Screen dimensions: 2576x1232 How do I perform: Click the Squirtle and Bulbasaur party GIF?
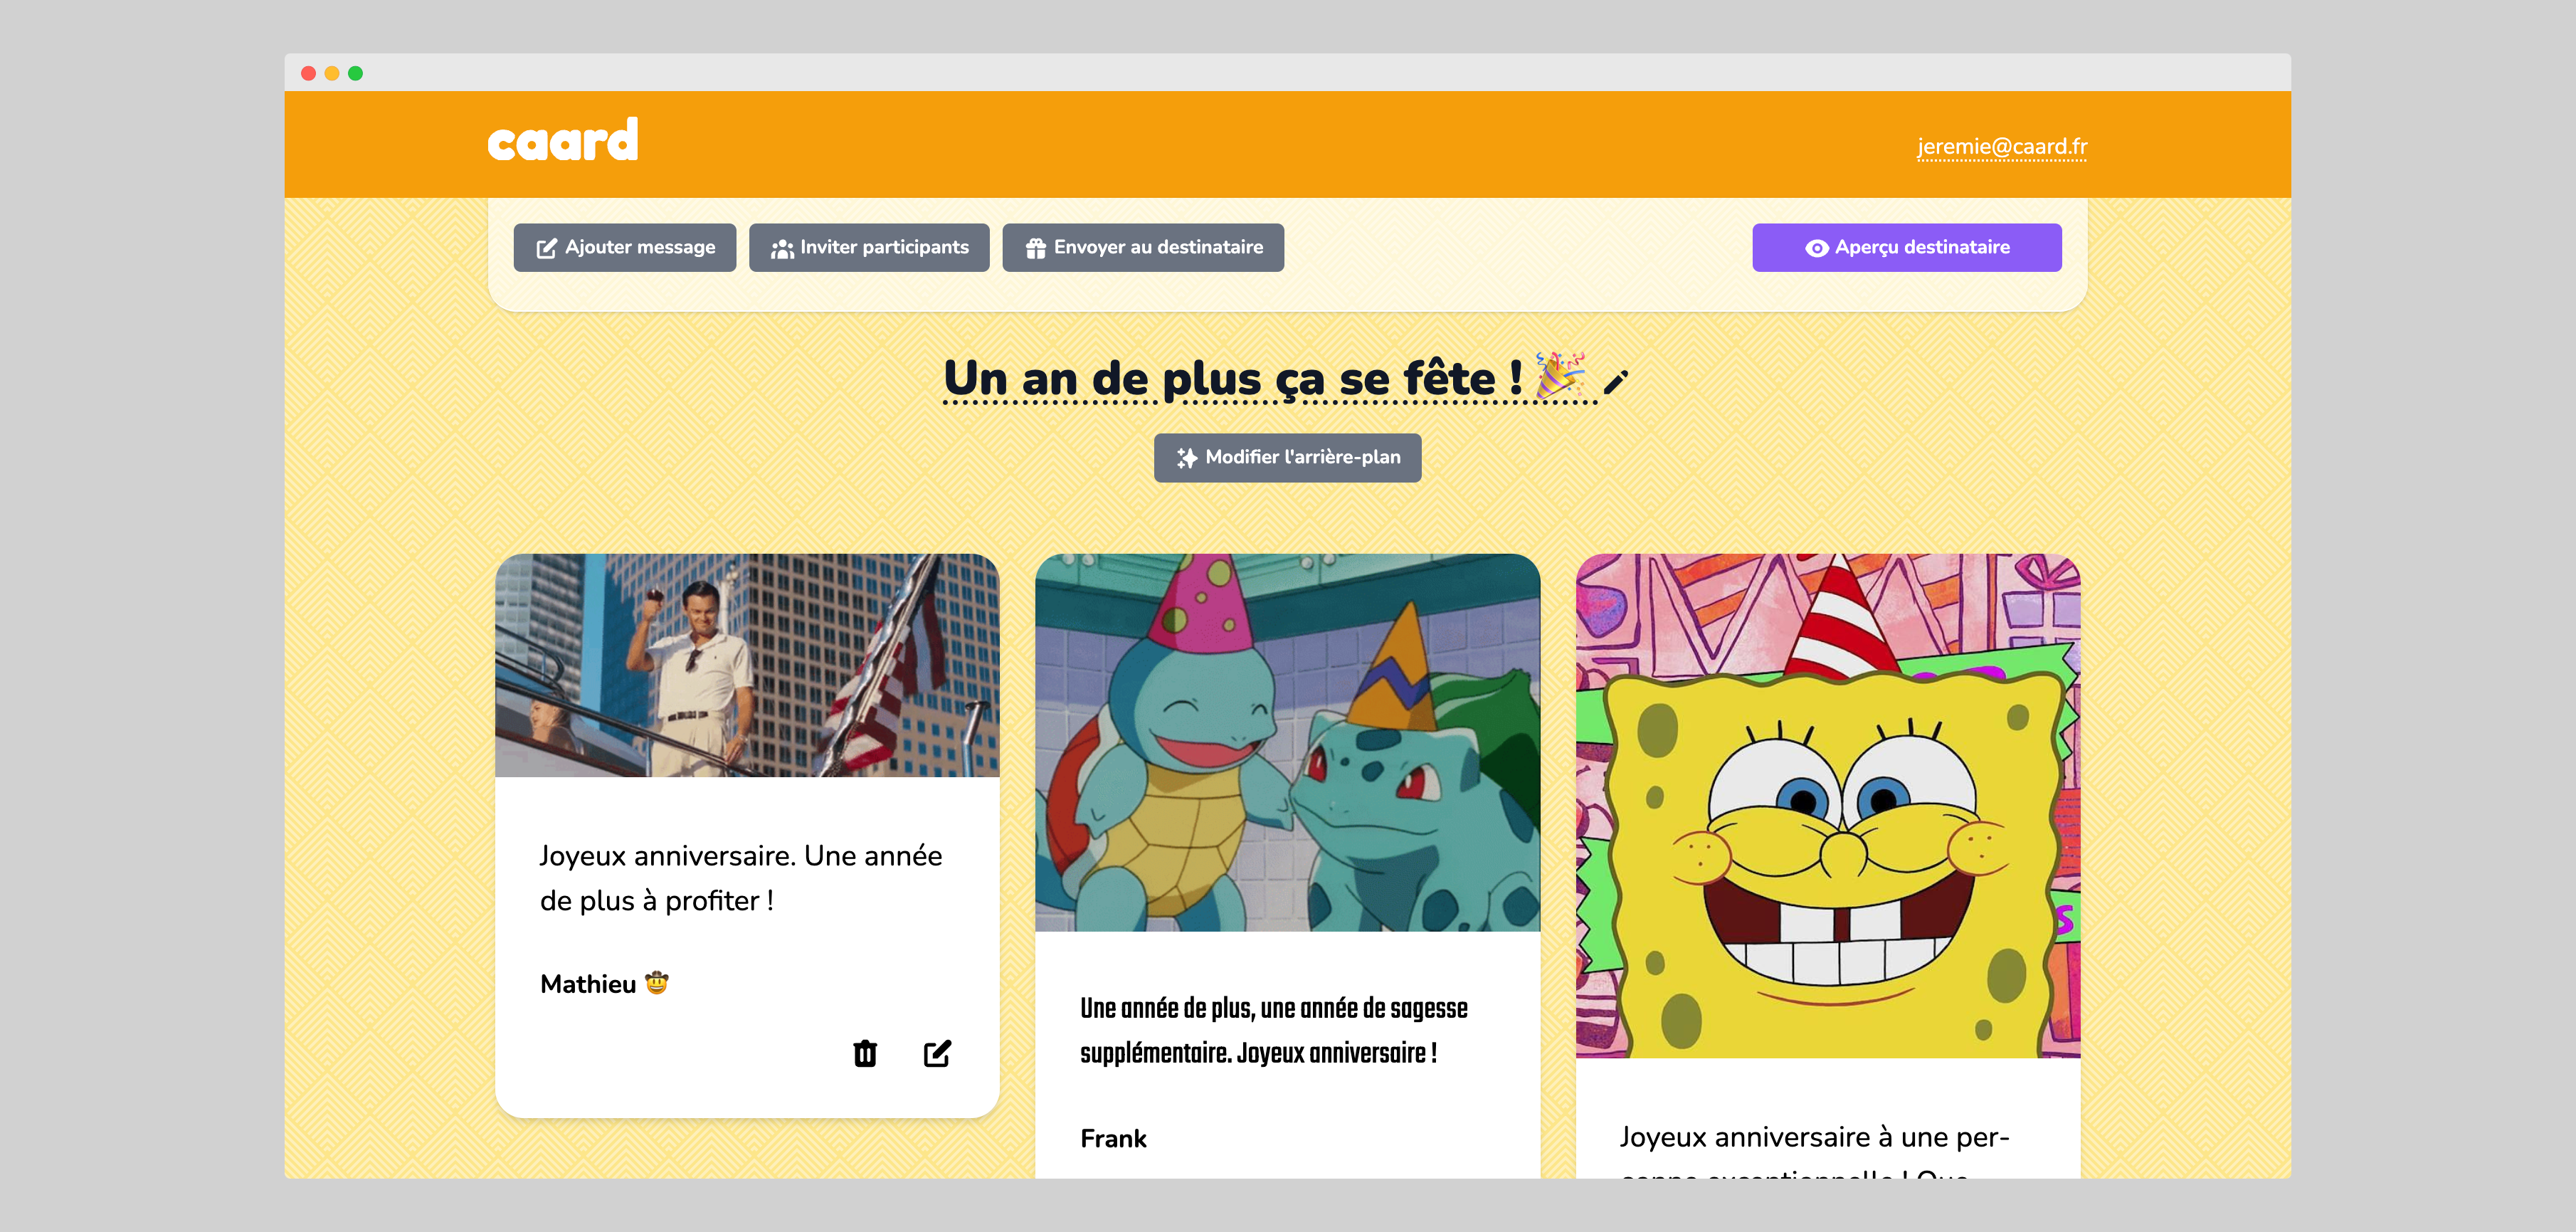pos(1287,742)
